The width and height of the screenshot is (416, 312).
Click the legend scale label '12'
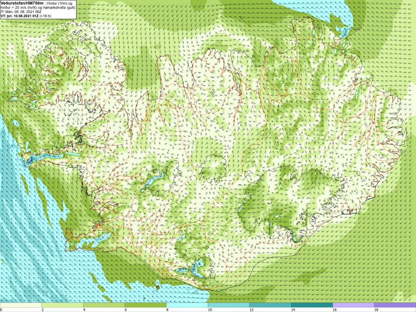pos(252,310)
